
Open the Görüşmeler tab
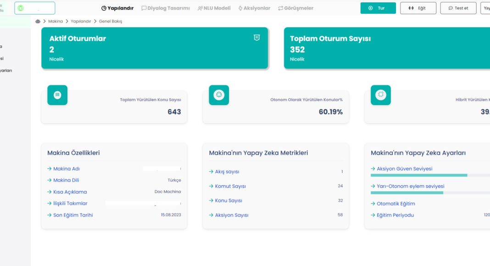(295, 8)
